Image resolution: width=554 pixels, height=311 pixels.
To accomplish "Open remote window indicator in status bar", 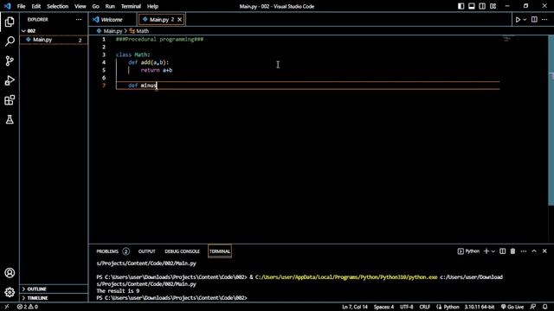I will click(x=7, y=307).
